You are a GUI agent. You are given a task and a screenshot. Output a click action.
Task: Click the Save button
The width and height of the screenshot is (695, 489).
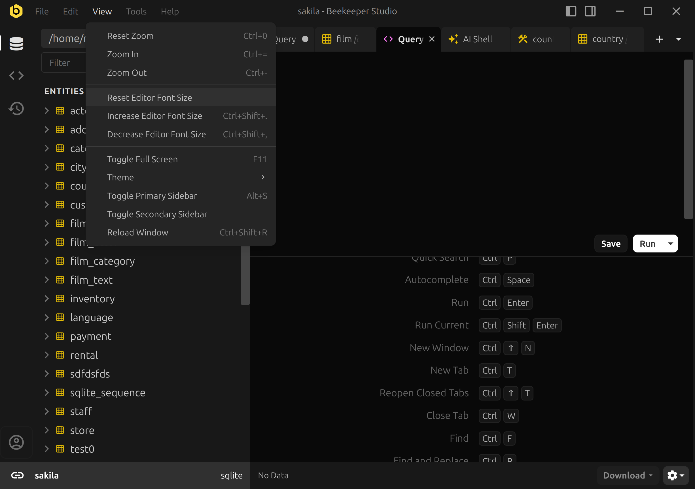point(611,244)
